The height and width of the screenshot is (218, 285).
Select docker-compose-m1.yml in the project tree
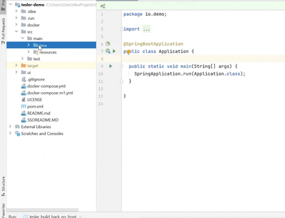tap(50, 93)
